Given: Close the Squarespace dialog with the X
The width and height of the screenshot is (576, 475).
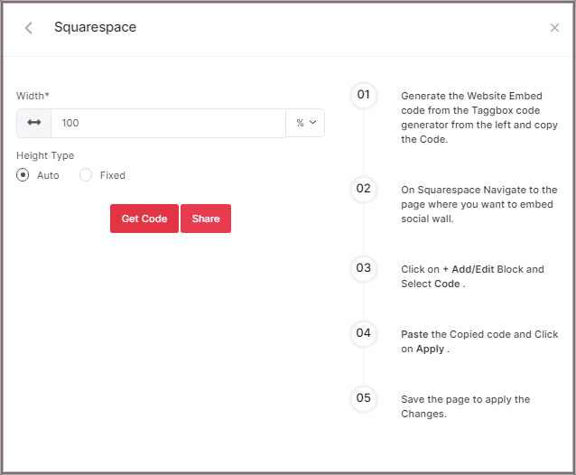Looking at the screenshot, I should pos(554,28).
